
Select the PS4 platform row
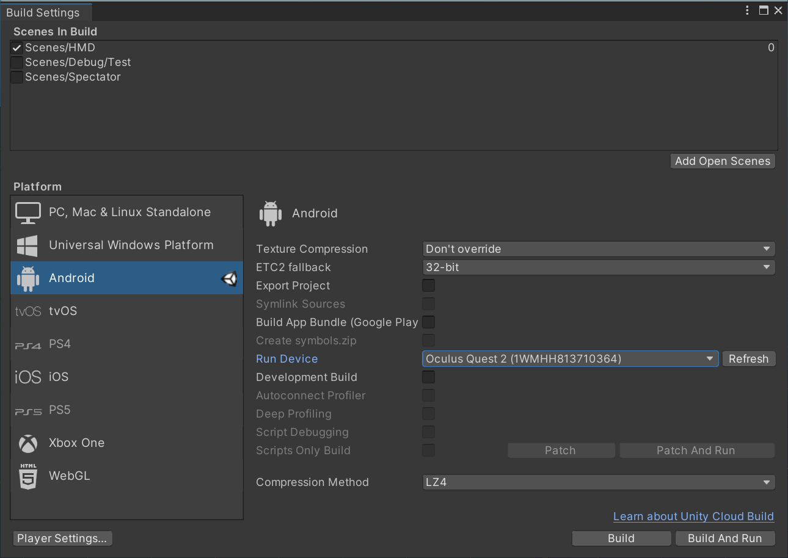click(x=127, y=344)
